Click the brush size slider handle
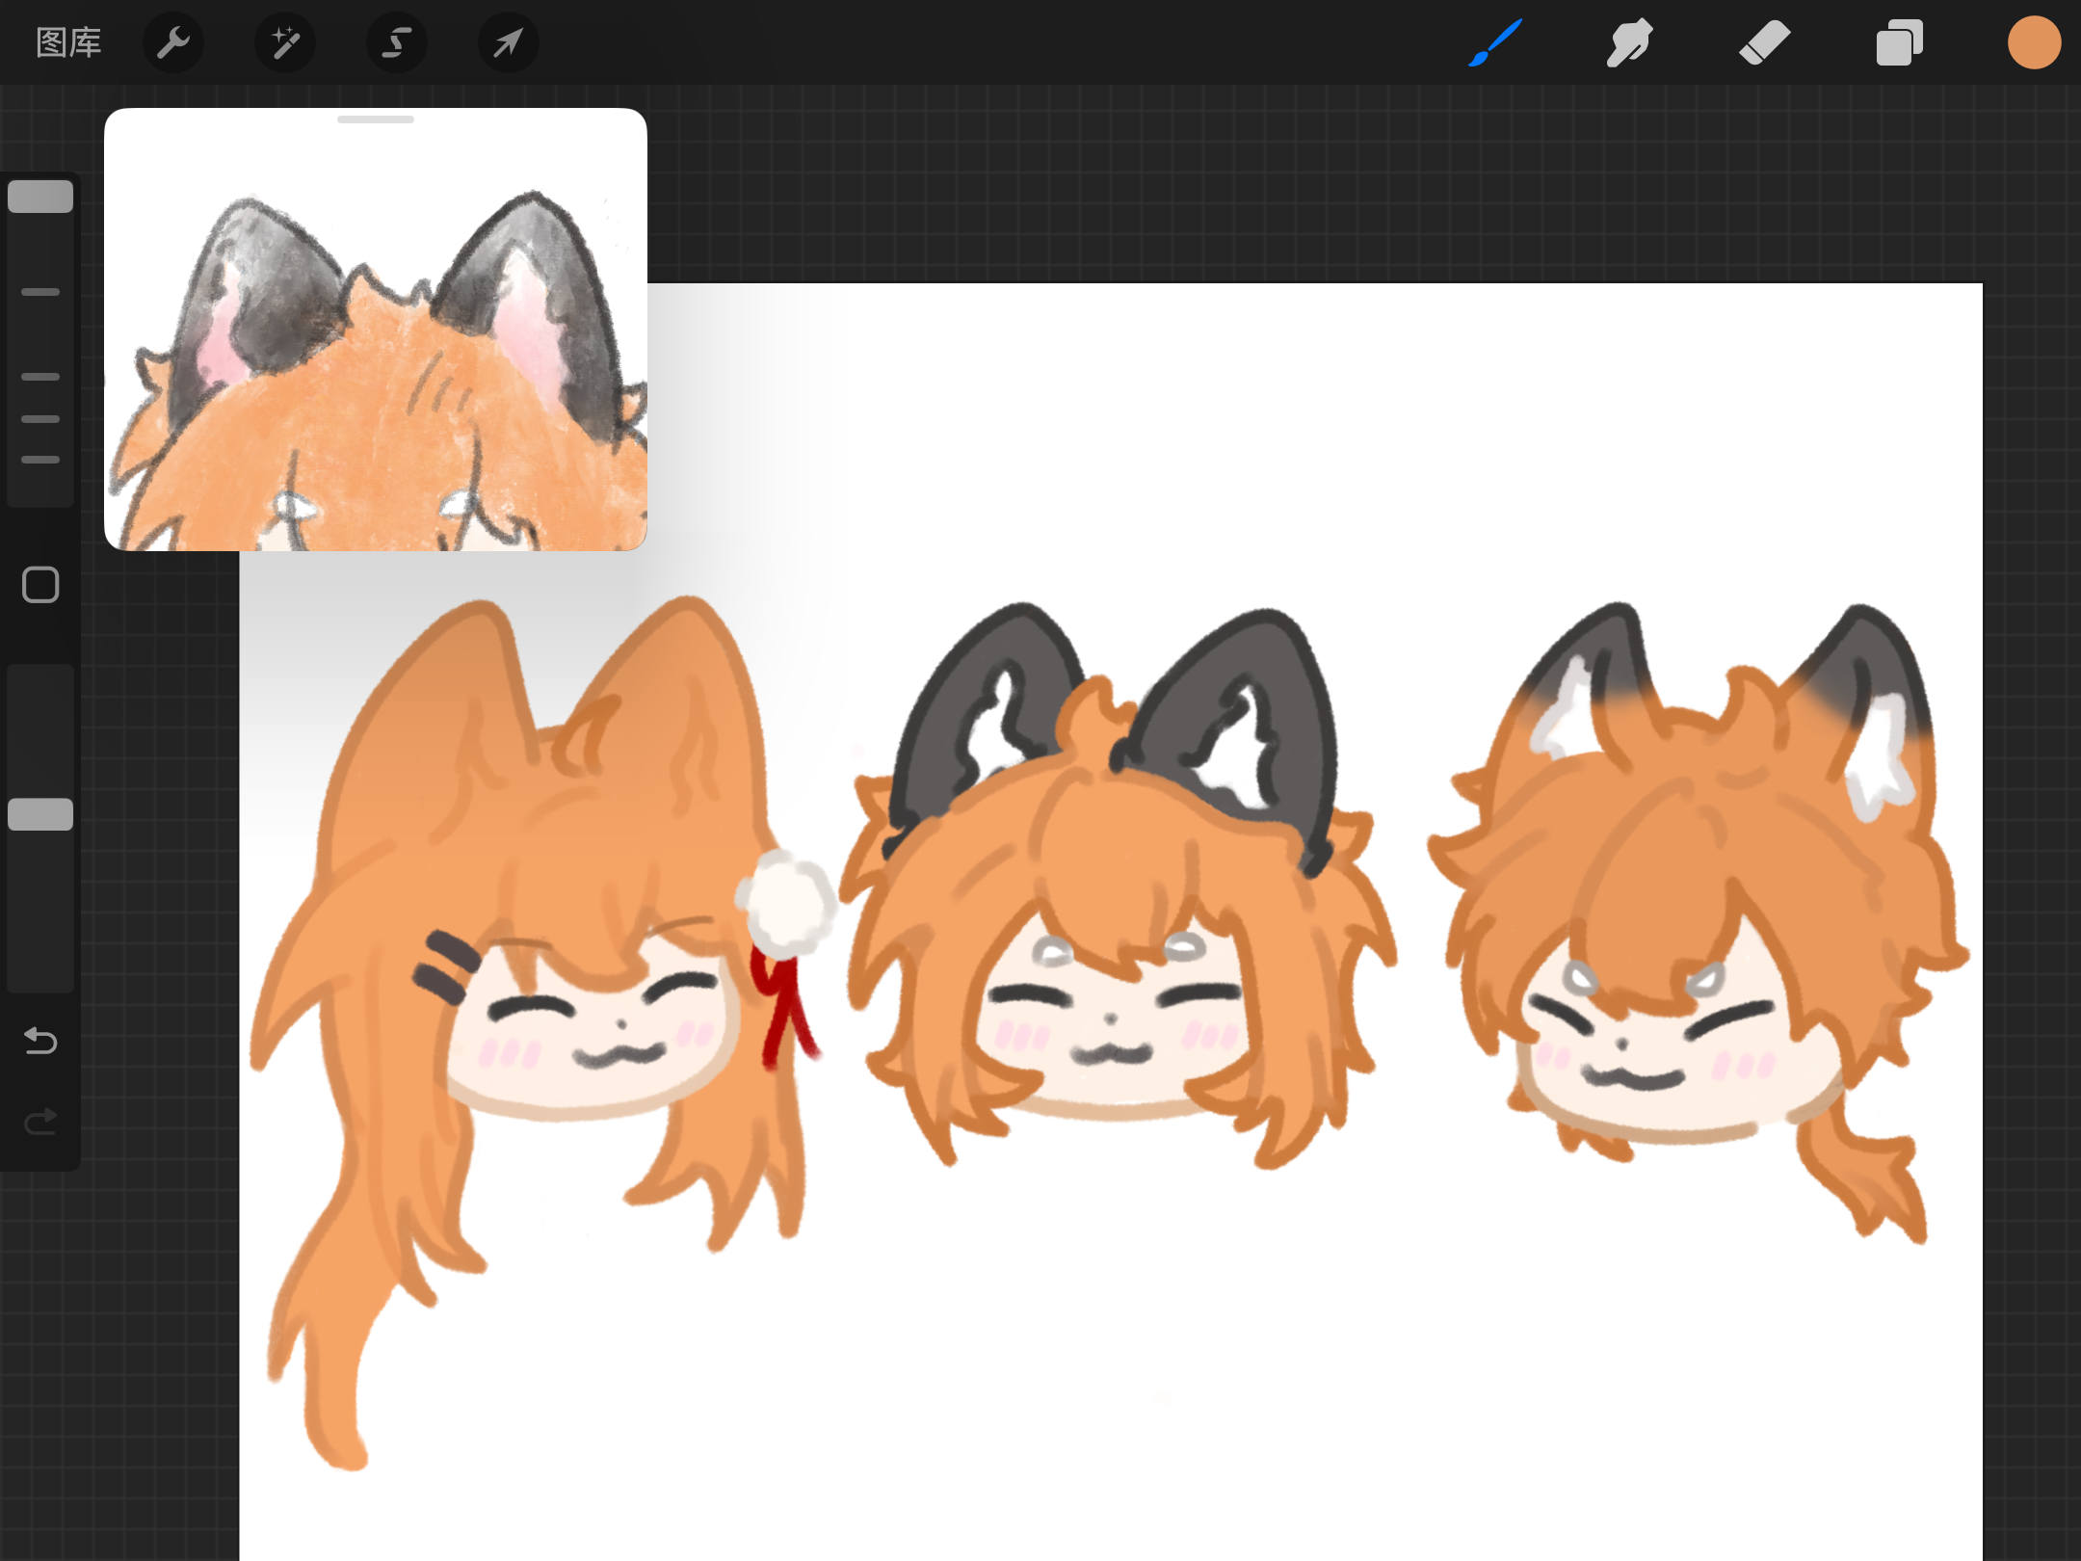This screenshot has height=1561, width=2081. coord(40,197)
